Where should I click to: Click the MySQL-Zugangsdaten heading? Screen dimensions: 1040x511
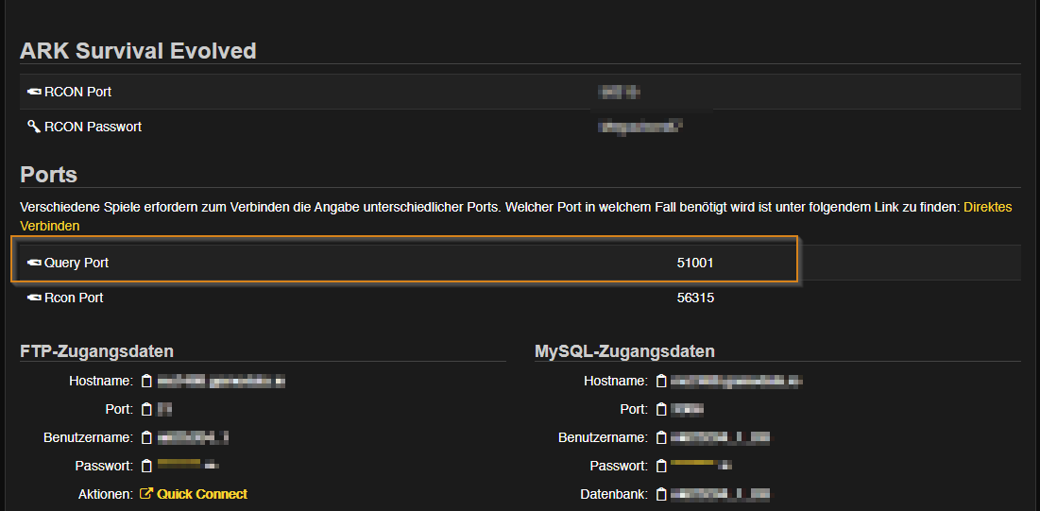pyautogui.click(x=624, y=351)
